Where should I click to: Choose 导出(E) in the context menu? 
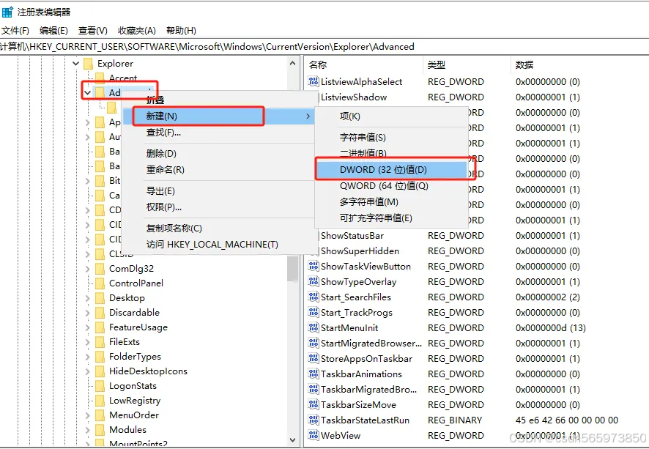218,191
